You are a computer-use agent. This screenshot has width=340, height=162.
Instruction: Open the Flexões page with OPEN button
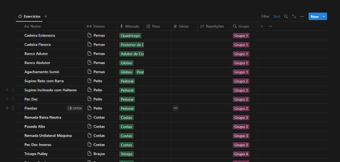pos(75,108)
